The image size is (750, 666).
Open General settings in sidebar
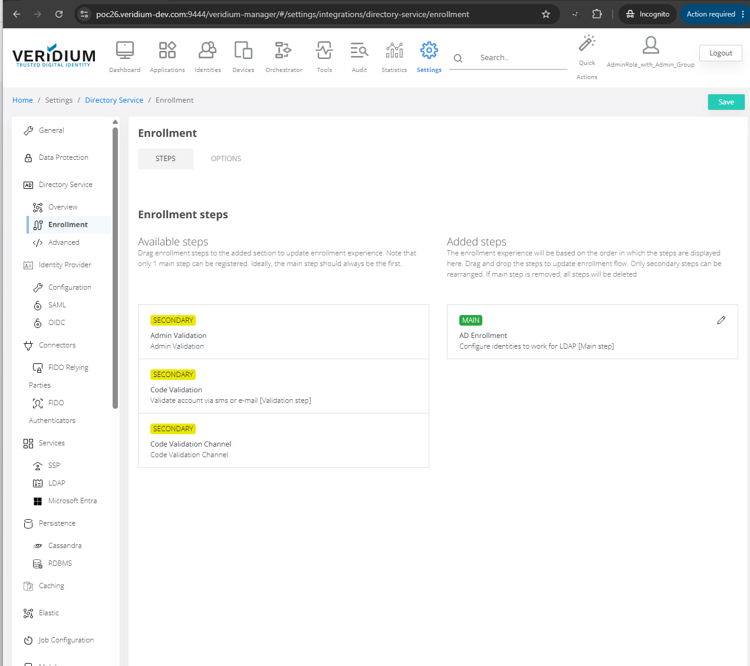tap(51, 130)
